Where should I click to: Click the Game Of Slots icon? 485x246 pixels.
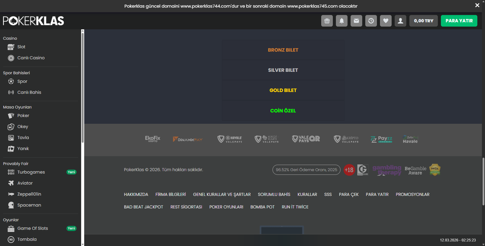click(x=11, y=228)
